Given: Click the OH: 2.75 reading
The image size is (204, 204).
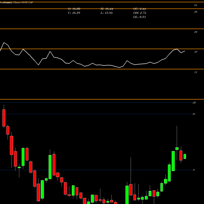Looking at the screenshot, I should point(140,13).
